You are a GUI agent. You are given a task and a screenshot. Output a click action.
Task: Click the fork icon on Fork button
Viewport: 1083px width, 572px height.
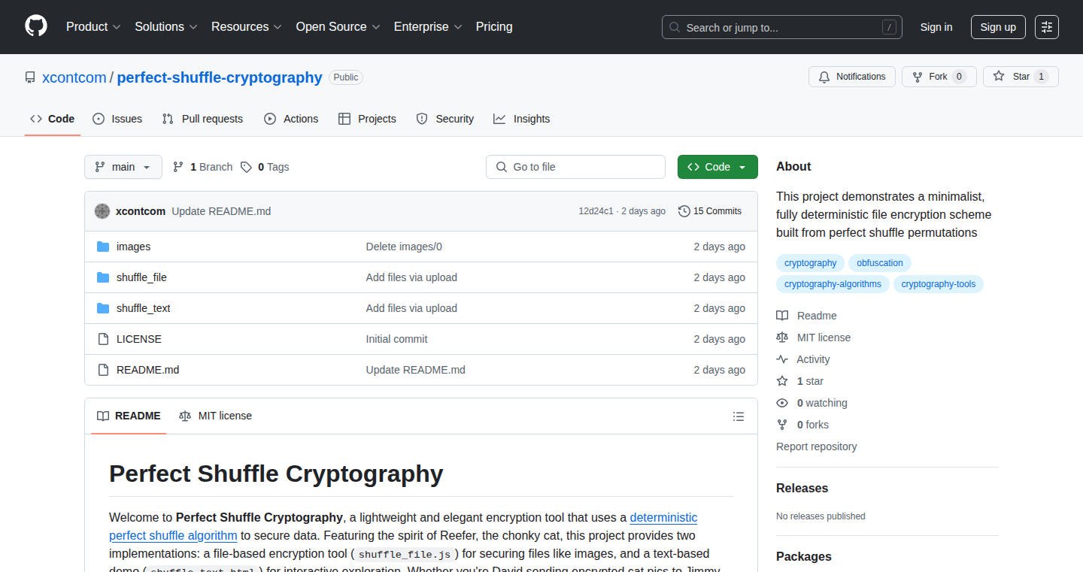click(x=918, y=77)
